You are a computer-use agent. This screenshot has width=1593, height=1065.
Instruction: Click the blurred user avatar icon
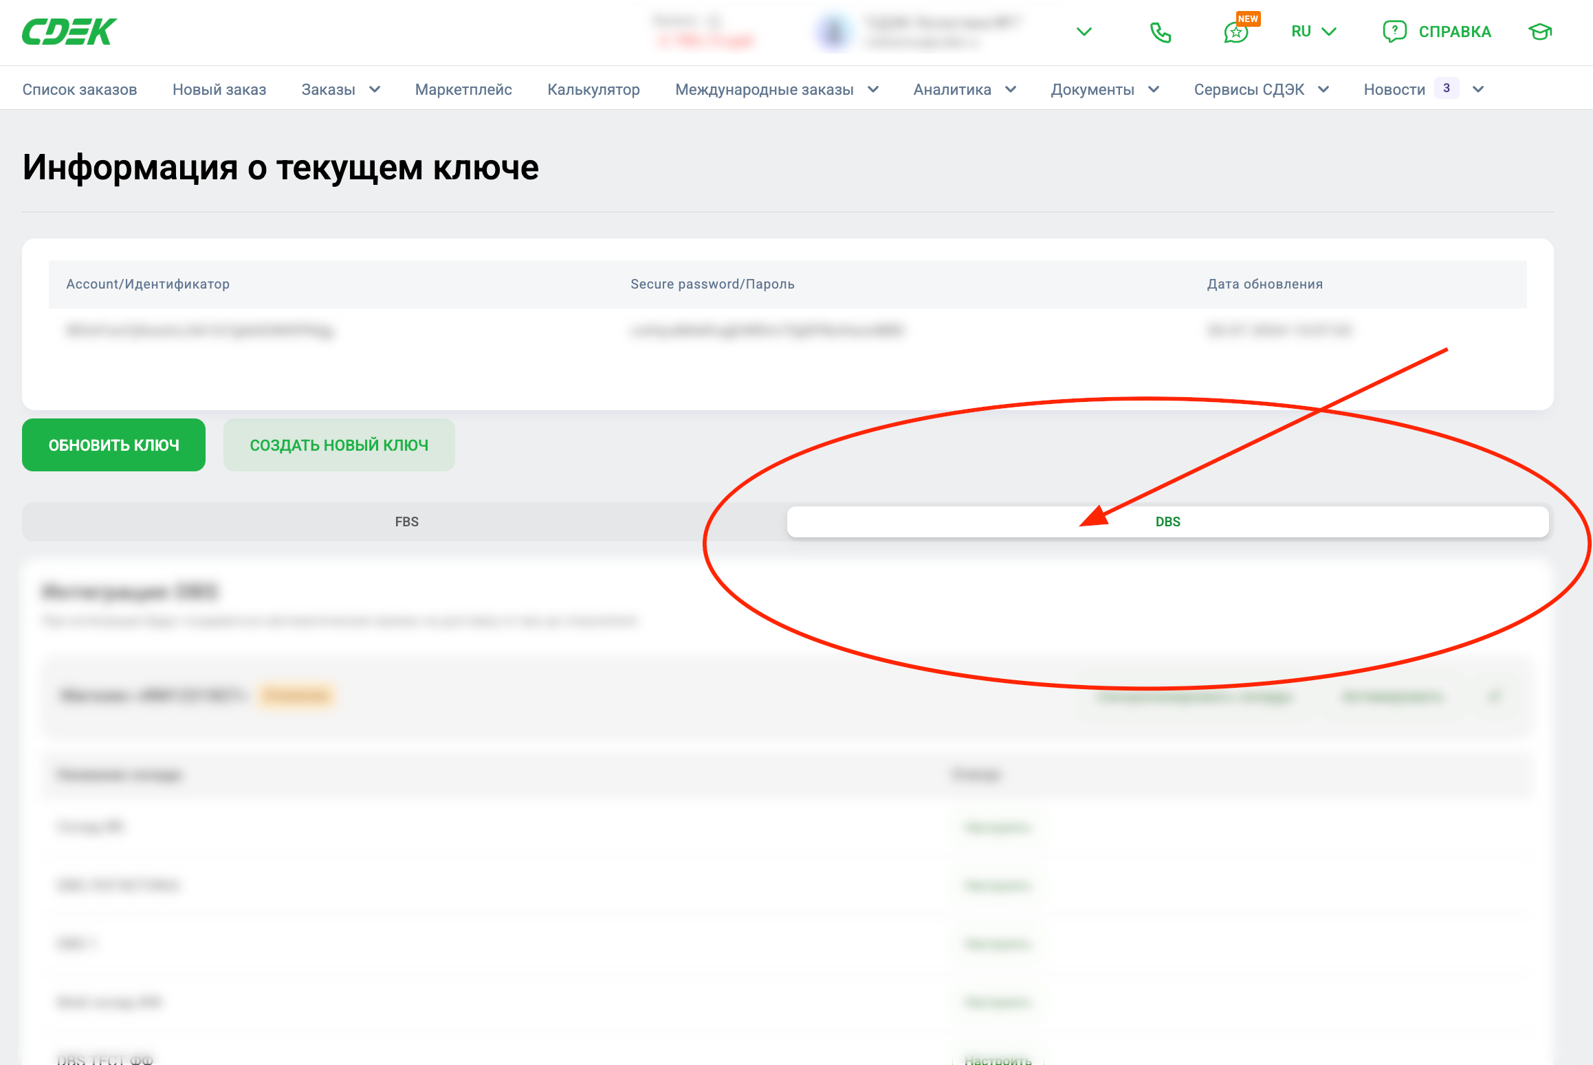pyautogui.click(x=833, y=32)
